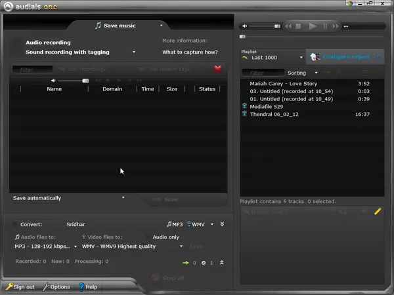Viewport: 394px width, 295px height.
Task: Select the Thendral 06_02_12 entry
Action: point(312,114)
